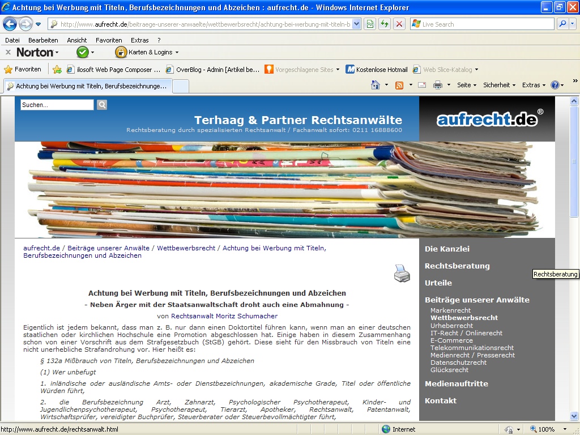
Task: Open the Extras menu in menu bar
Action: (x=139, y=40)
